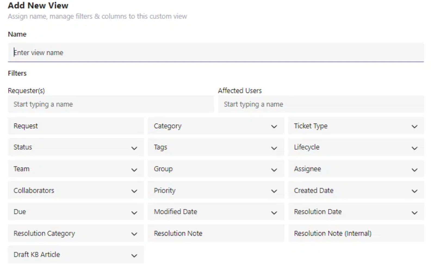Focus the Affected Users name field
This screenshot has width=431, height=270.
(x=321, y=104)
